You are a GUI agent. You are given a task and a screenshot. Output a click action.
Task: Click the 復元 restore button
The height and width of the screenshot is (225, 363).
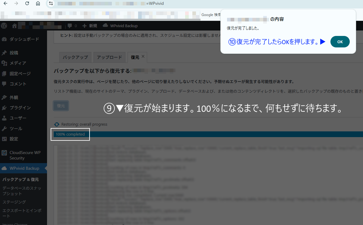point(61,106)
